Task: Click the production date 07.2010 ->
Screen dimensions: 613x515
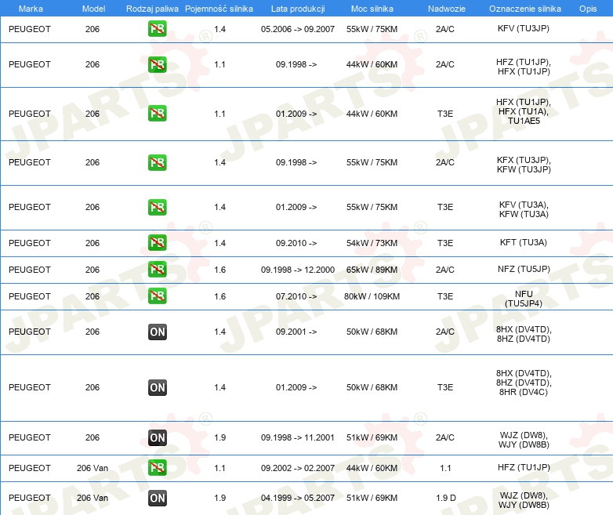Action: tap(296, 296)
